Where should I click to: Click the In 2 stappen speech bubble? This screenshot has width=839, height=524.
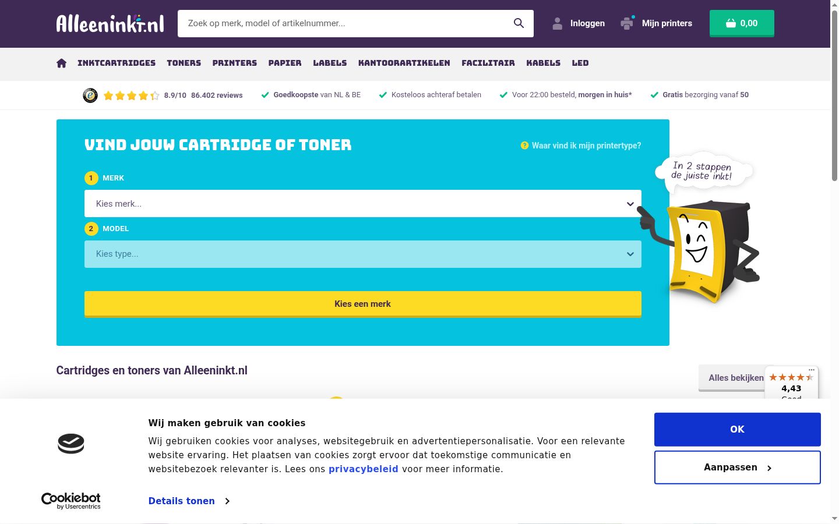coord(703,172)
